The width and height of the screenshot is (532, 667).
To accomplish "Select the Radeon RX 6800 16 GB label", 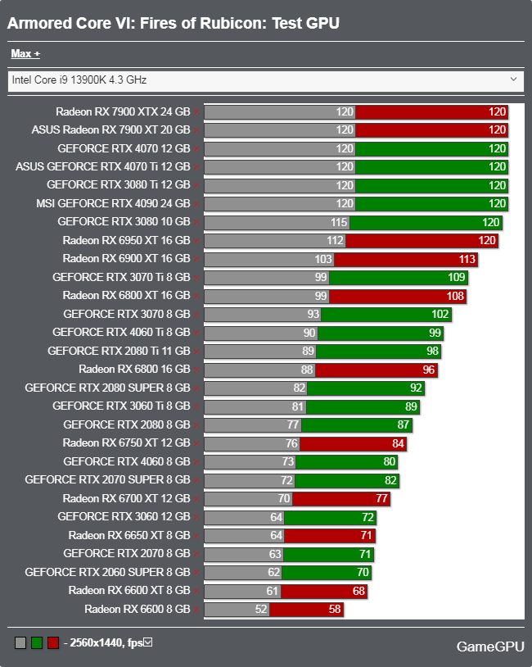I will point(134,370).
